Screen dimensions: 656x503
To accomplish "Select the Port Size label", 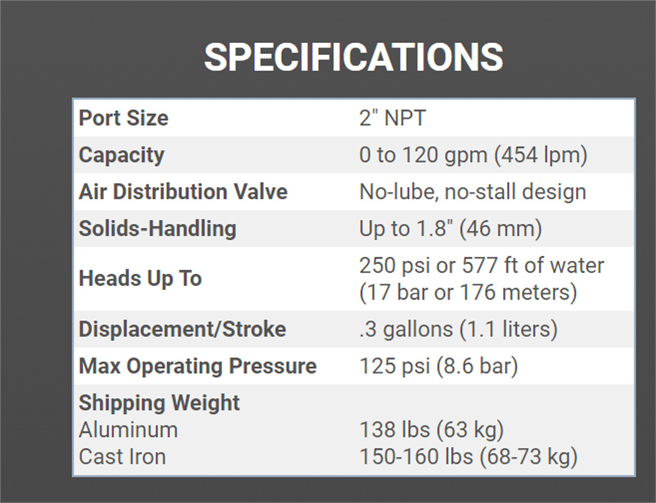I will [x=124, y=118].
